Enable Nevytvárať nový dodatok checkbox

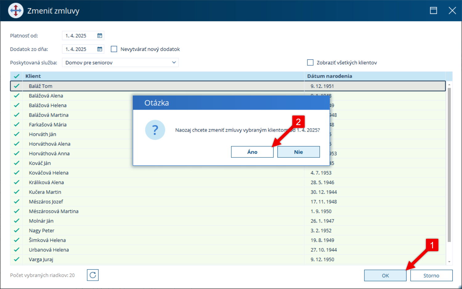(114, 49)
